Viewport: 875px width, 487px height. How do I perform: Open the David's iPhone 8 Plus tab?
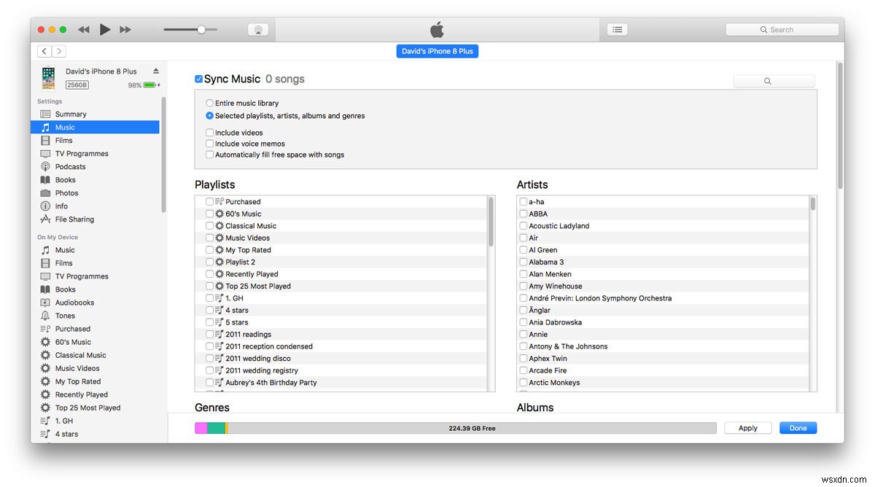tap(437, 51)
